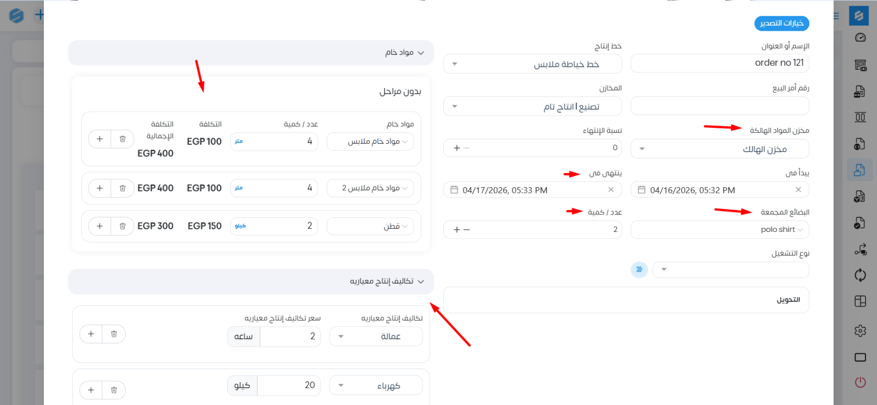This screenshot has width=877, height=405.
Task: Click the blue icon beside operation type
Action: 639,269
